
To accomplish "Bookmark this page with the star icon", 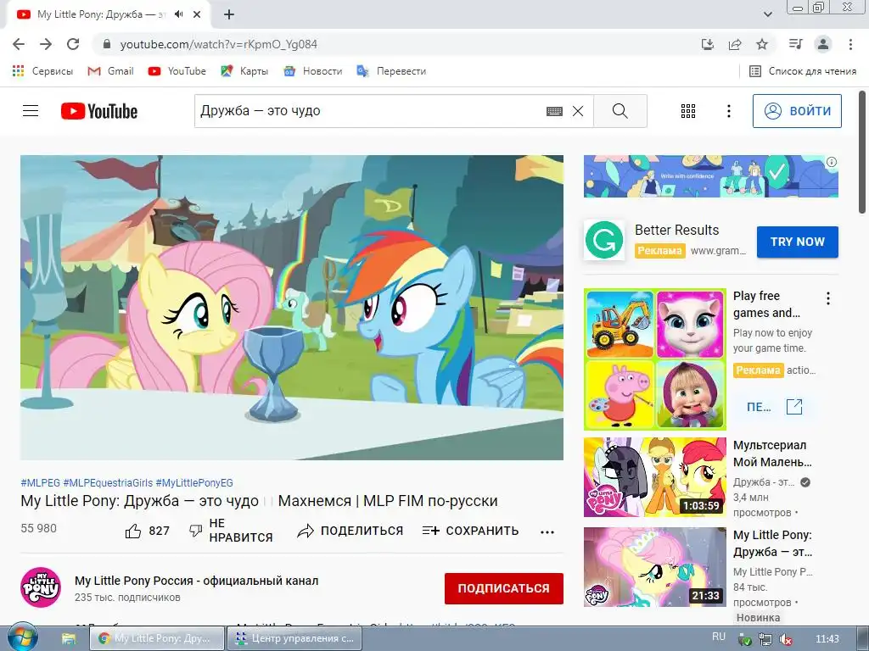I will pyautogui.click(x=762, y=44).
